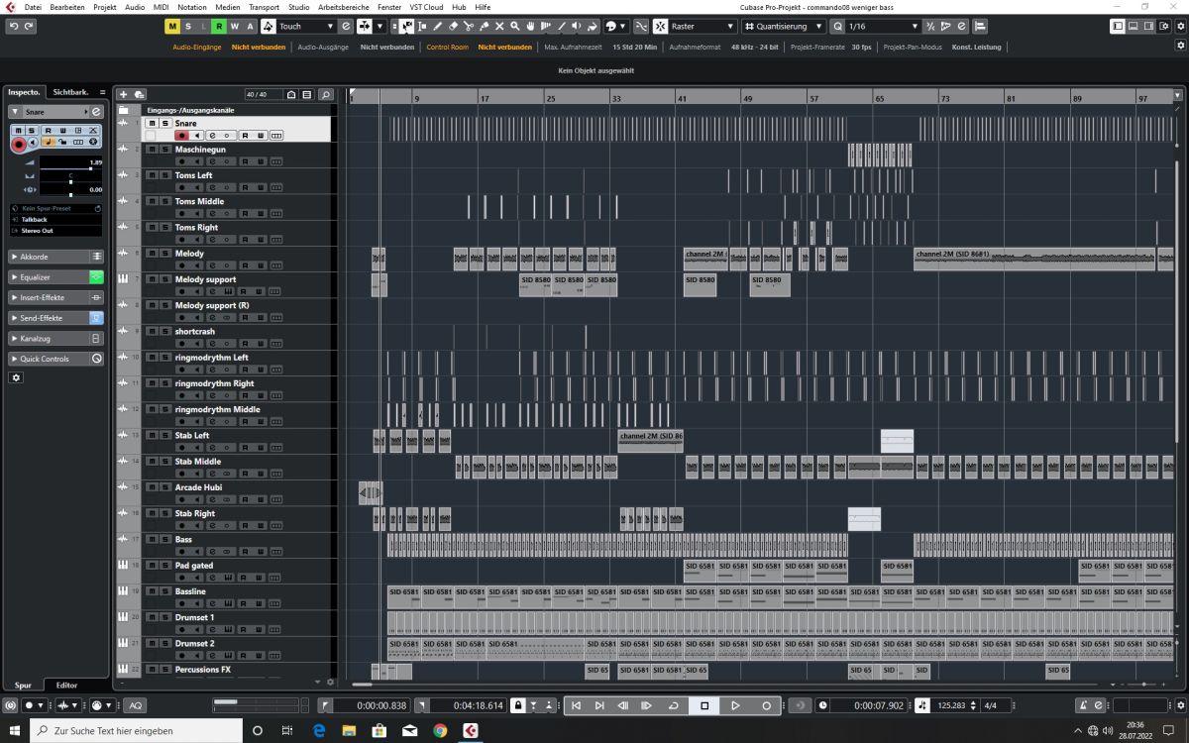Select the Erase tool
Viewport: 1189px width, 743px height.
click(x=453, y=26)
